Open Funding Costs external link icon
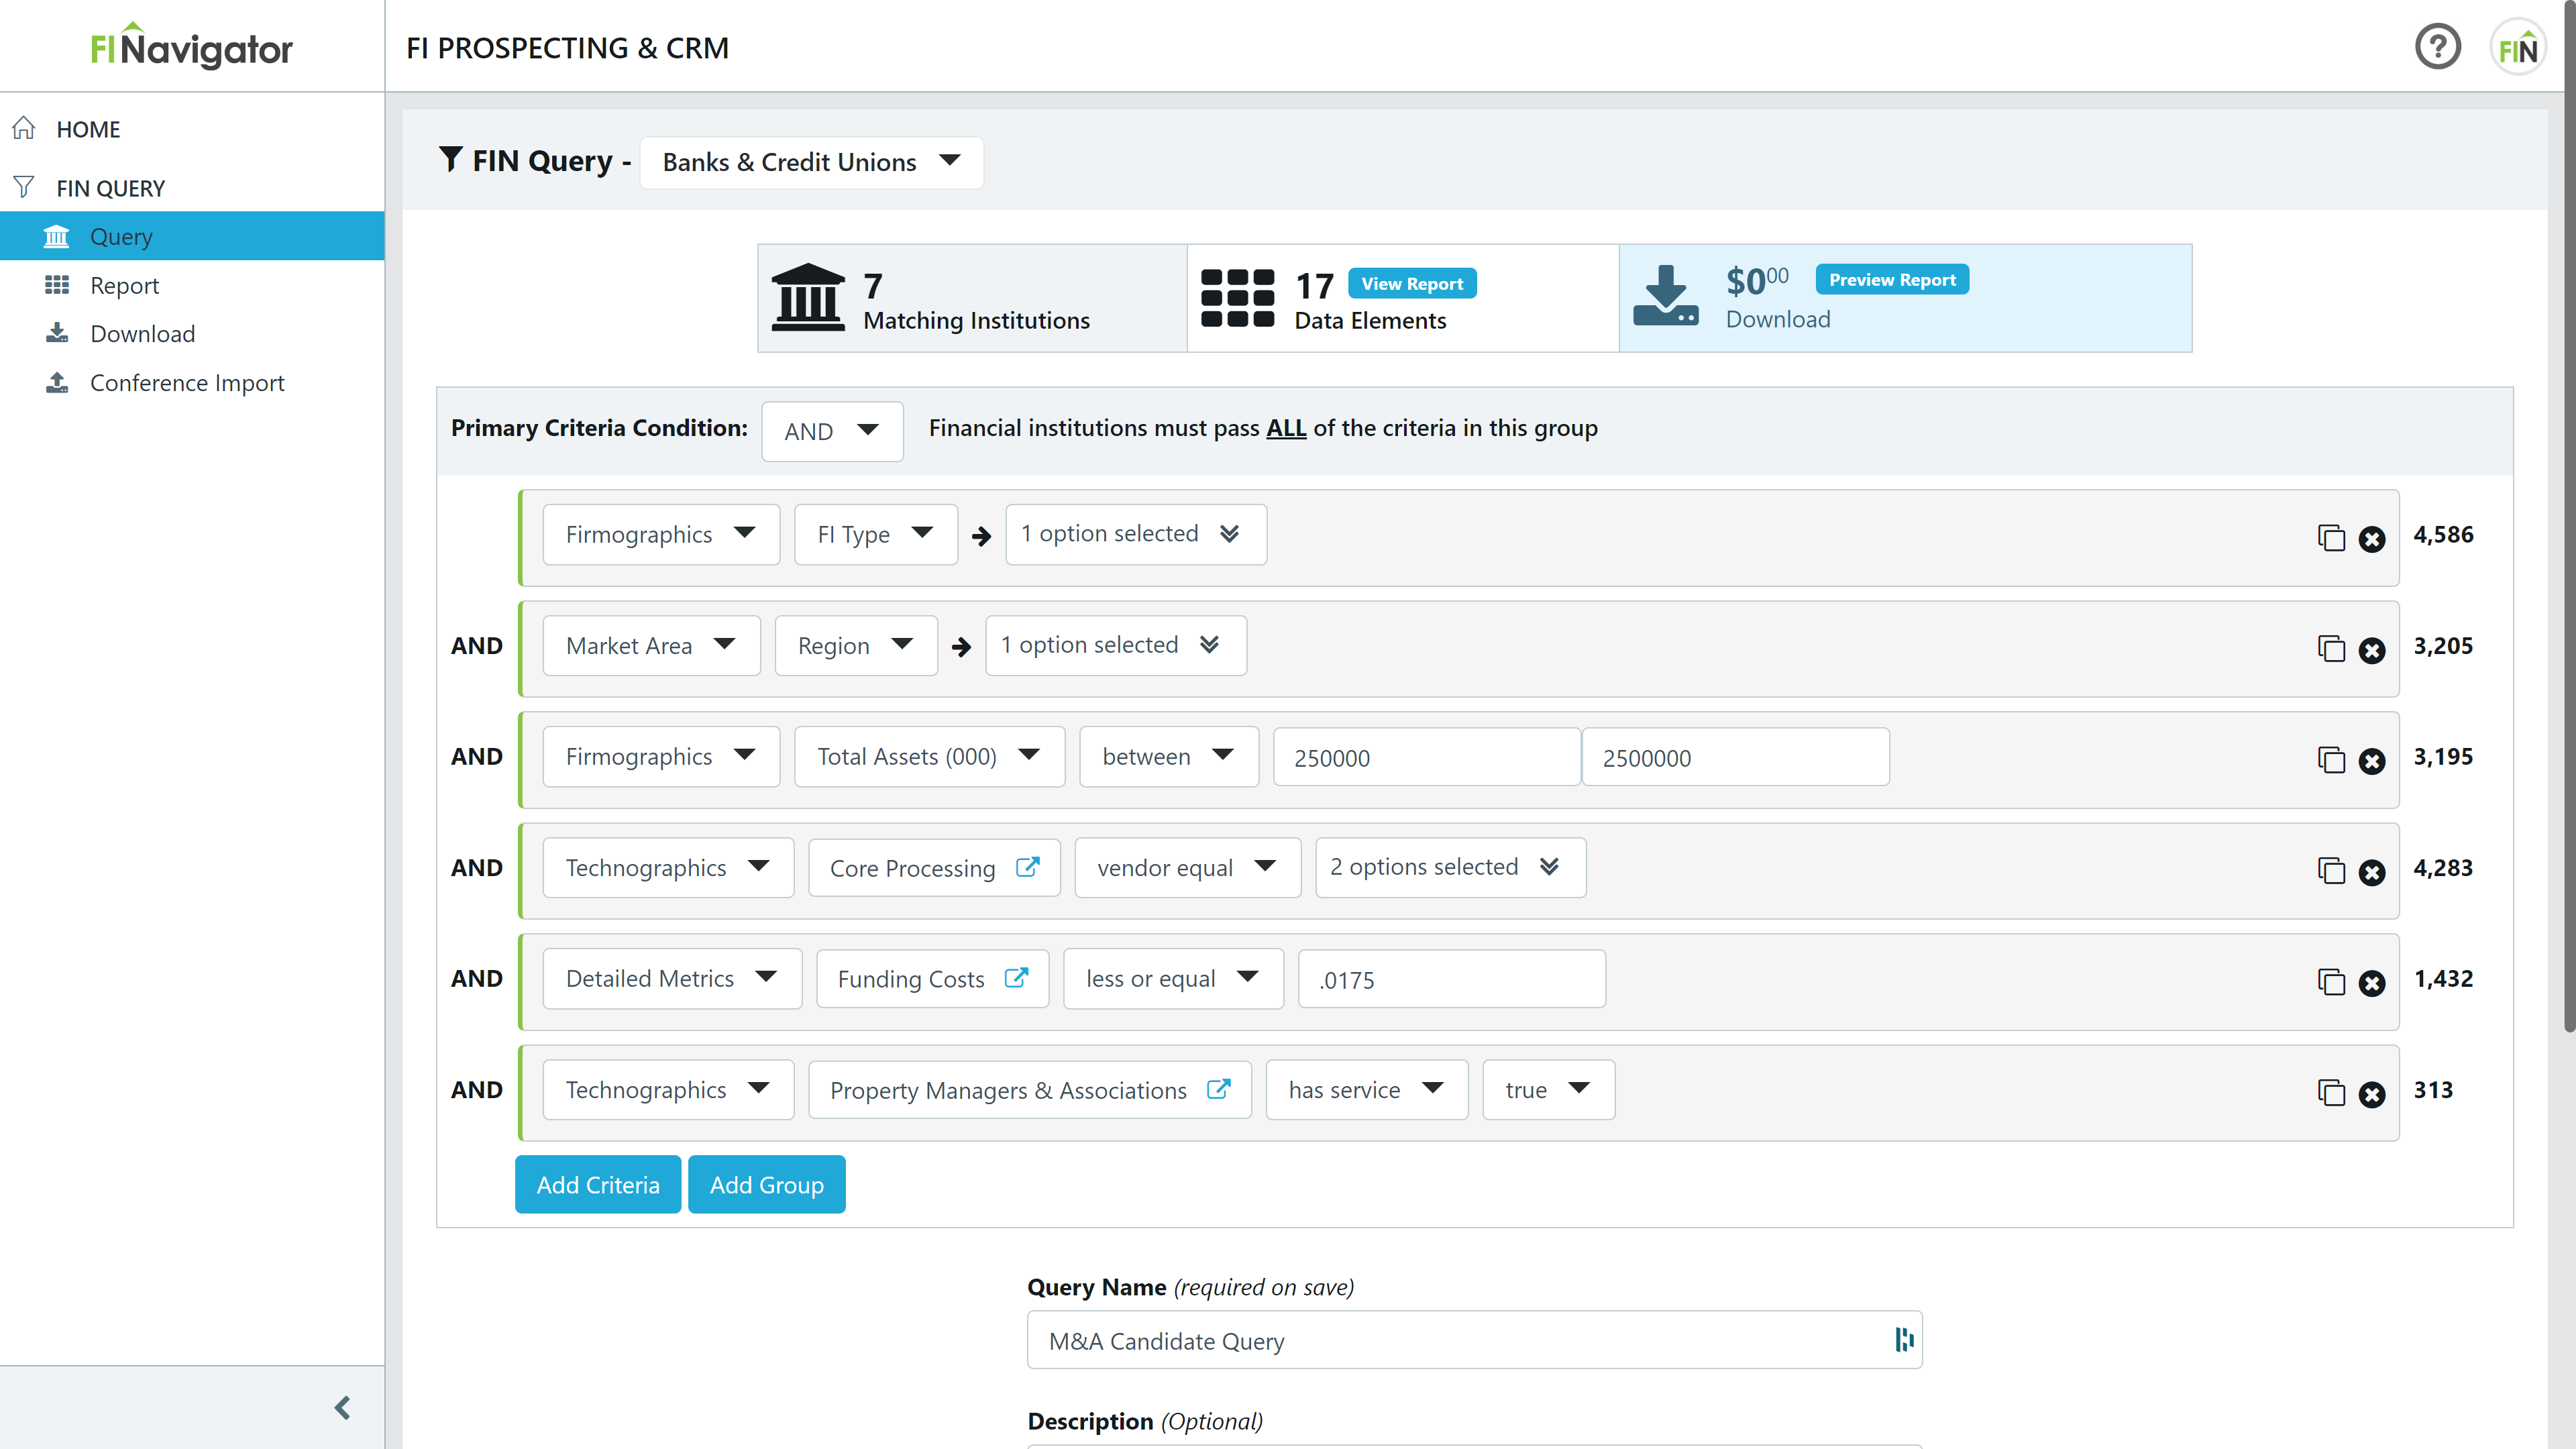Viewport: 2576px width, 1449px height. 1016,977
